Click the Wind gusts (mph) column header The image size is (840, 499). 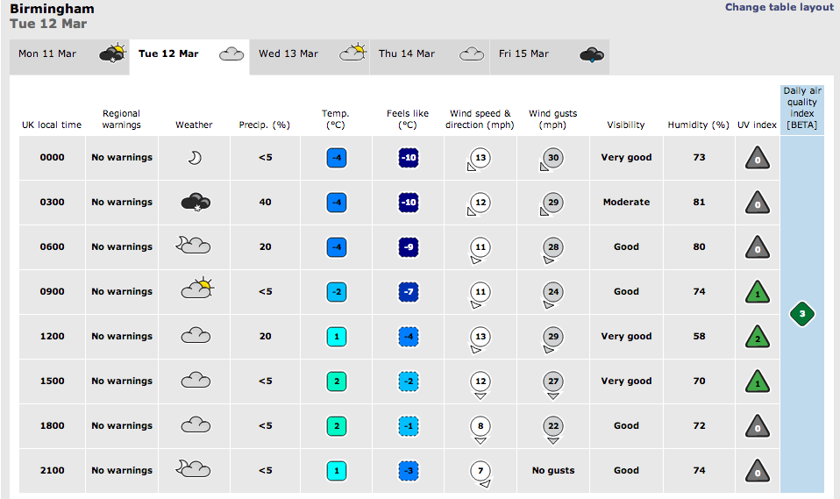coord(553,119)
